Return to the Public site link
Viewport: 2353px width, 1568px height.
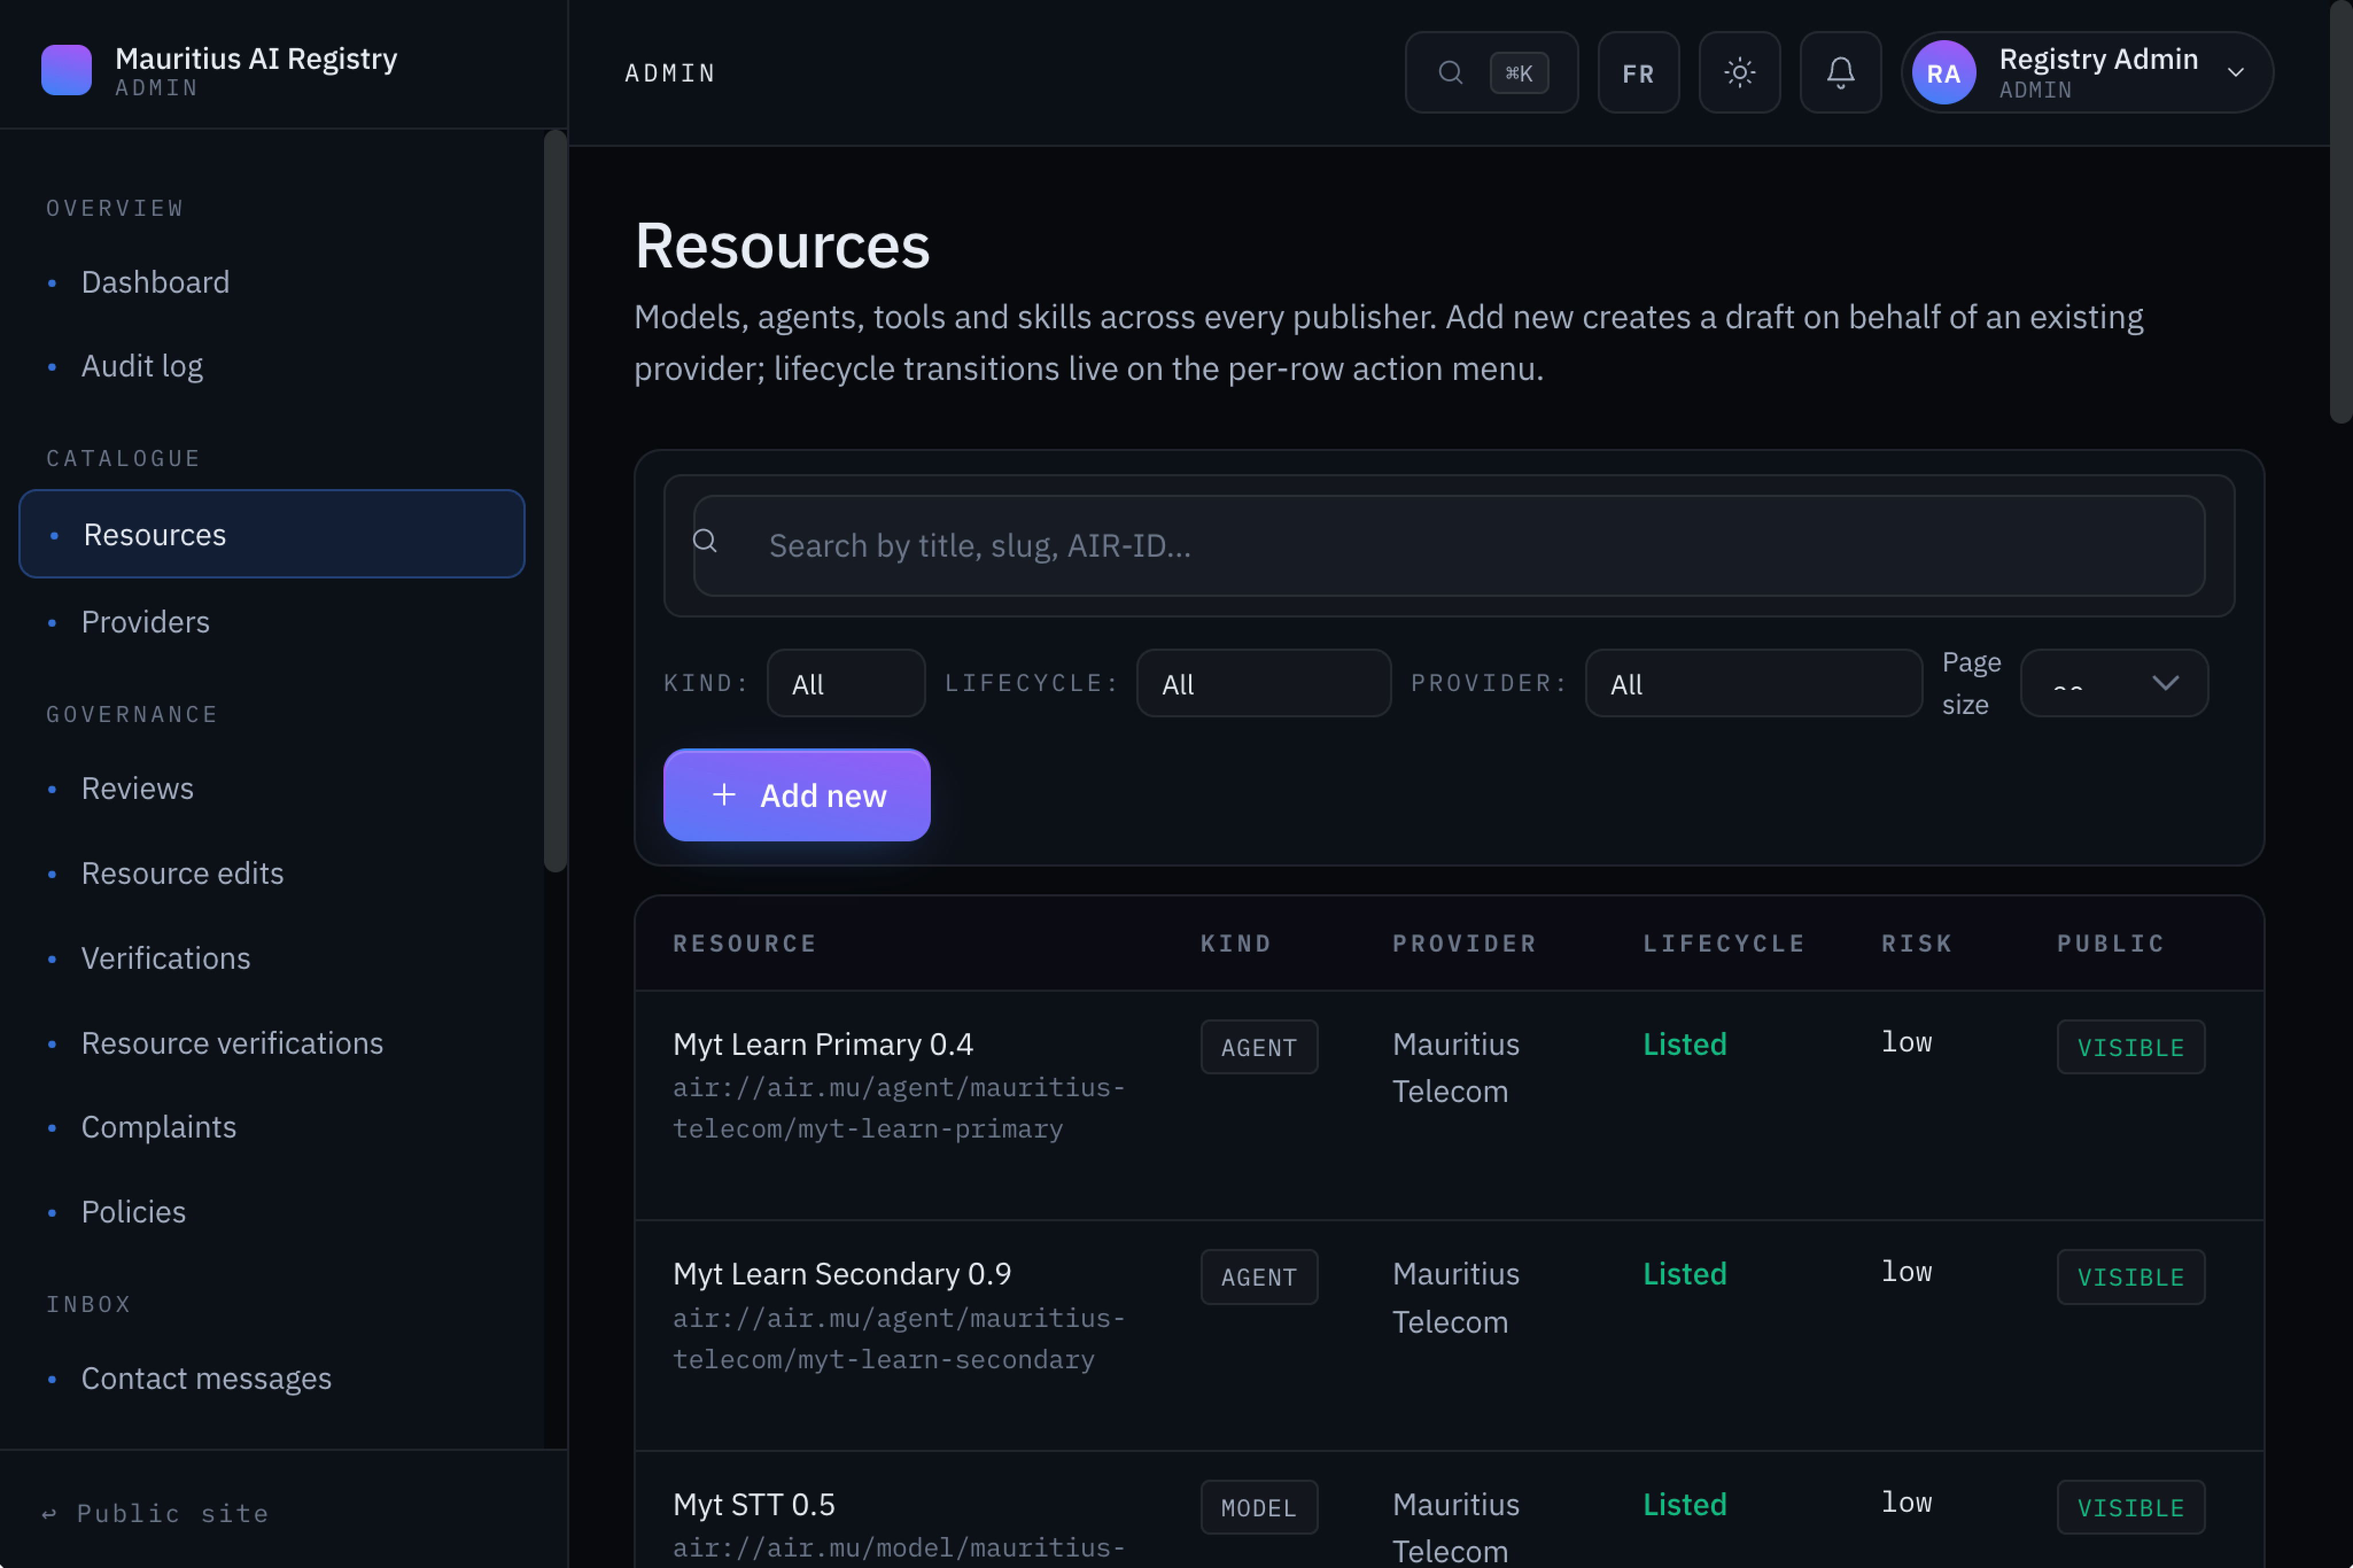click(x=156, y=1513)
